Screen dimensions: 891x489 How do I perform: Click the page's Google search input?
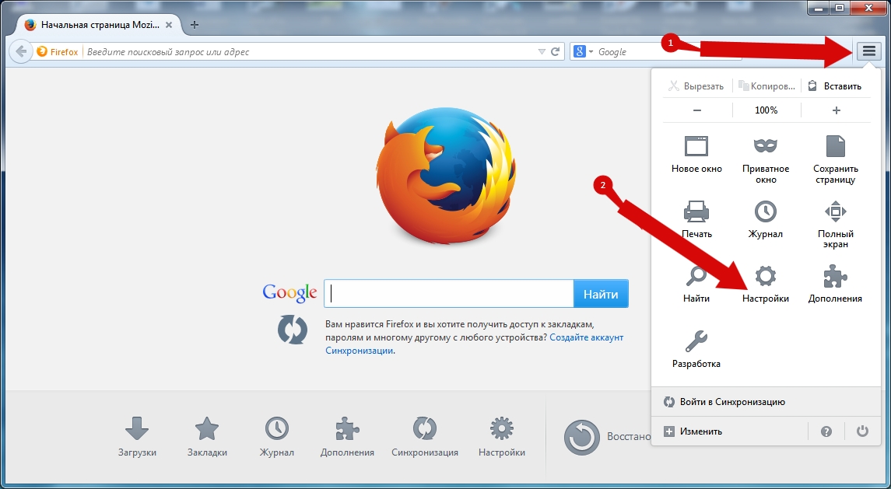pyautogui.click(x=449, y=293)
